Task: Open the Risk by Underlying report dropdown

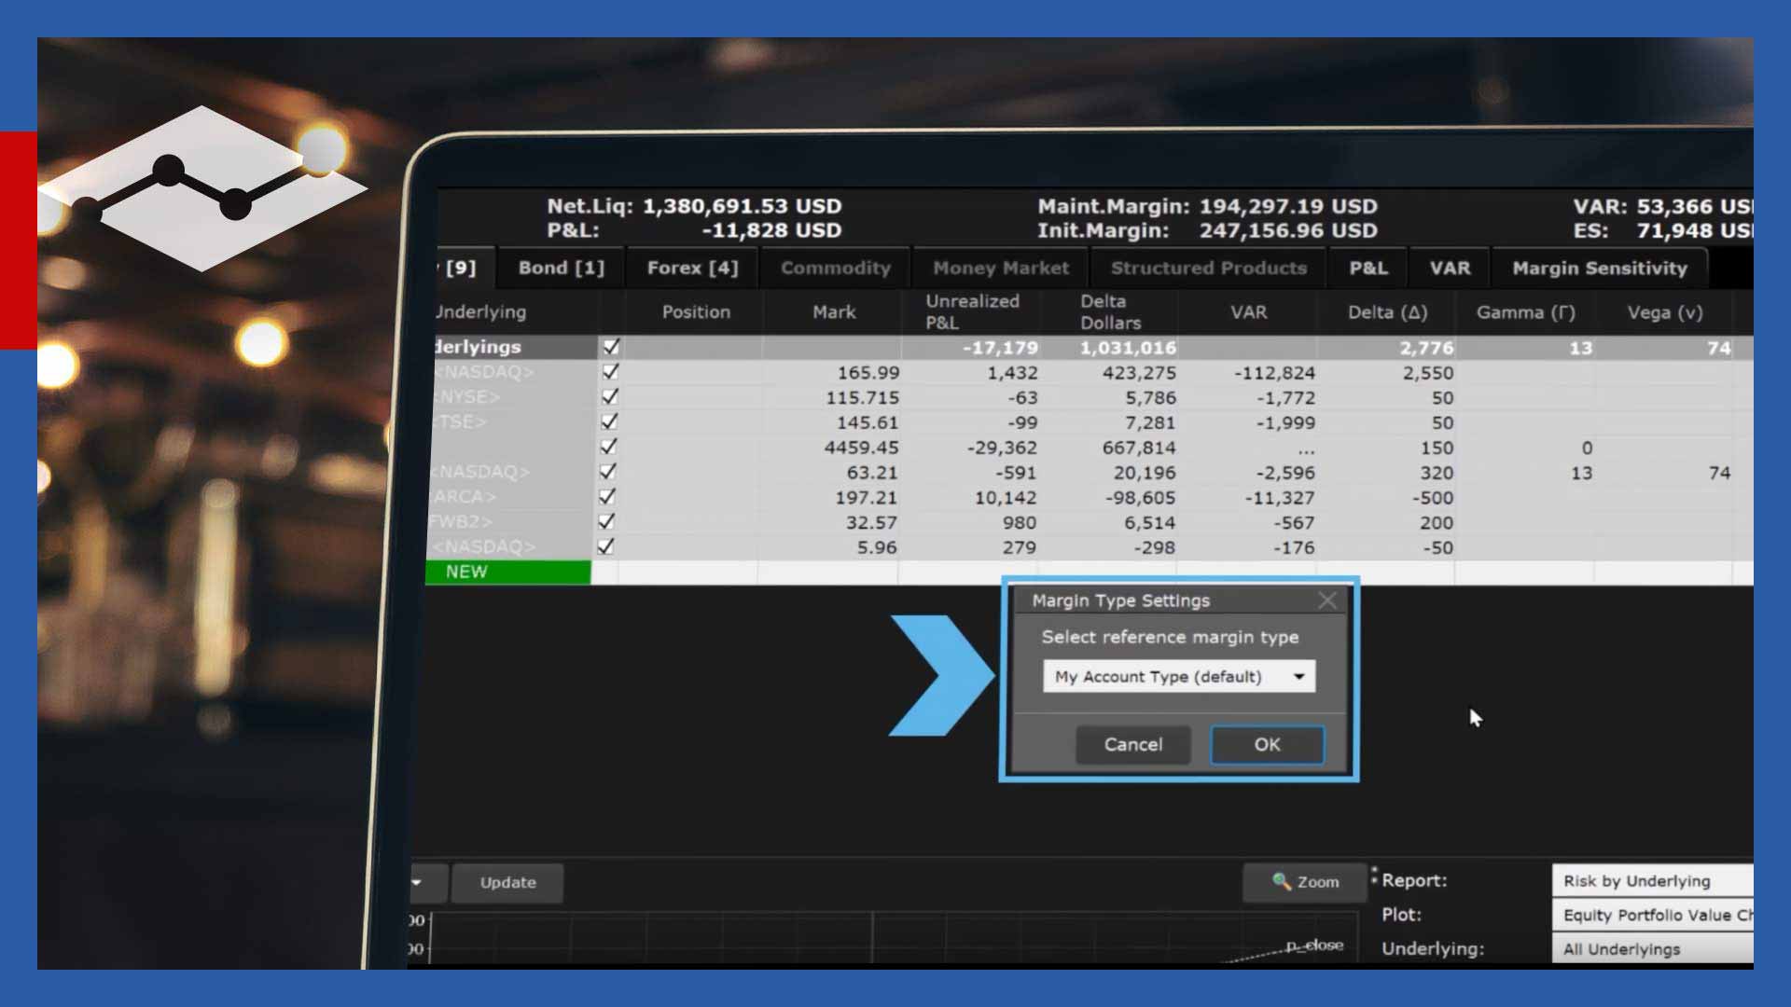Action: [x=1651, y=881]
